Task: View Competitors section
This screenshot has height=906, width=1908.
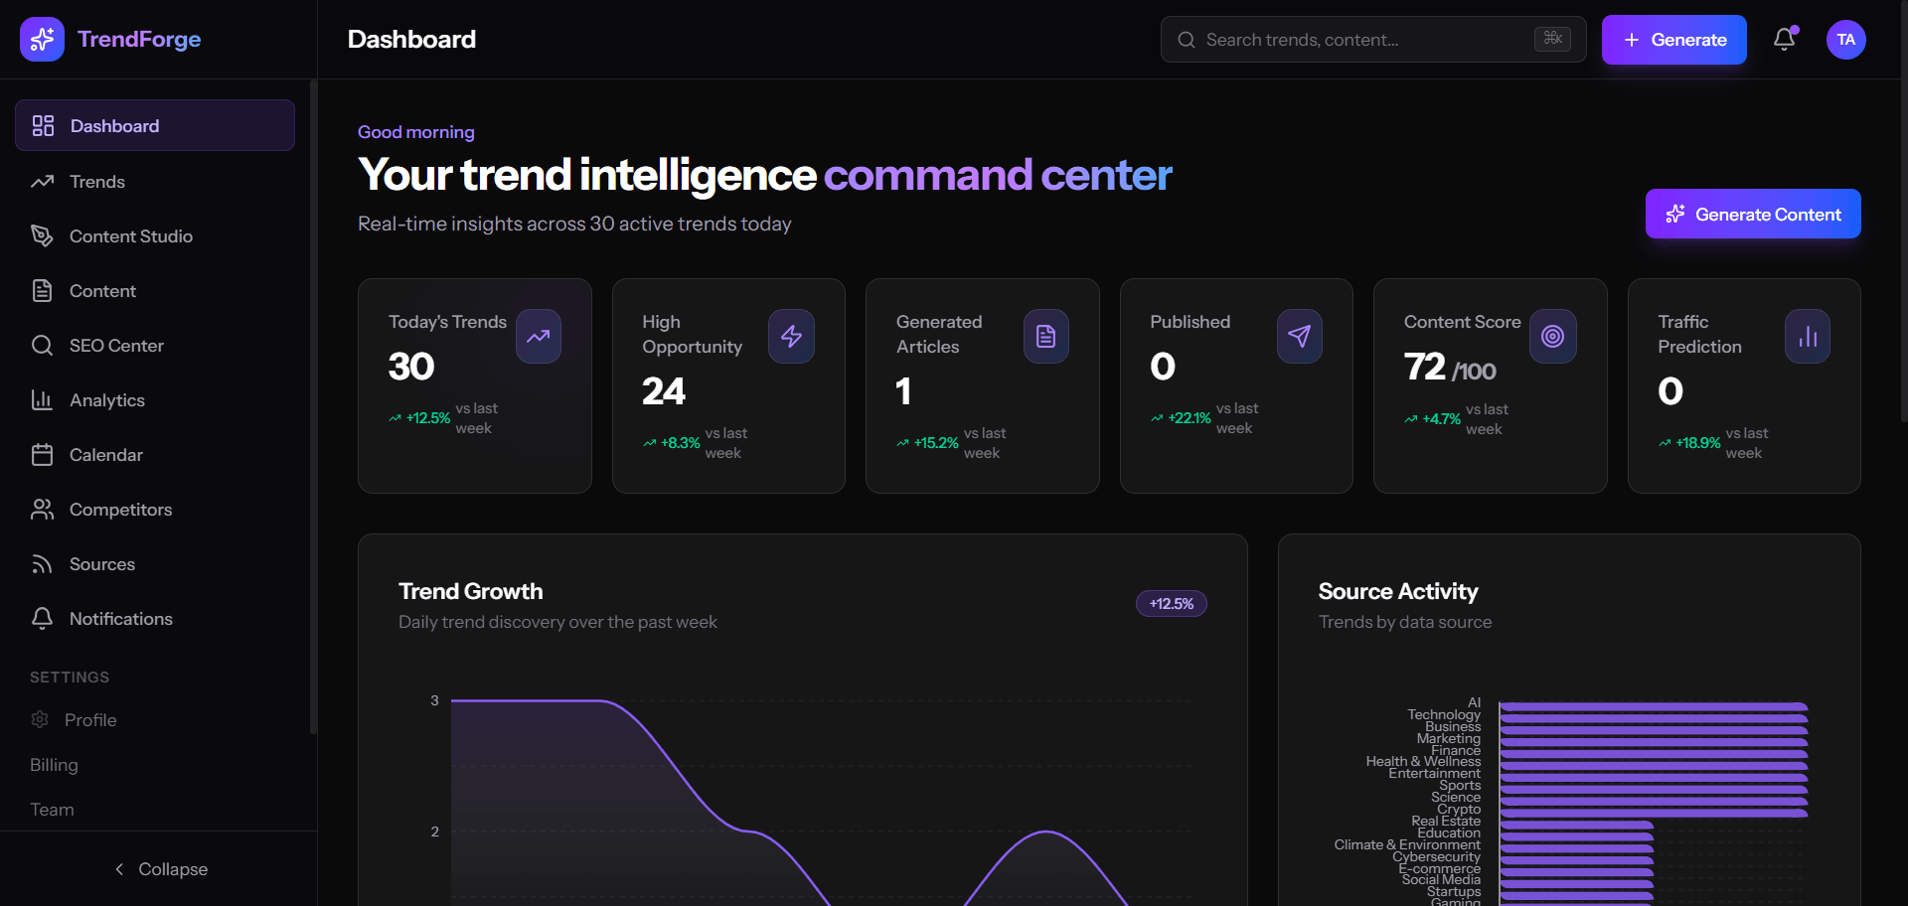Action: point(155,509)
